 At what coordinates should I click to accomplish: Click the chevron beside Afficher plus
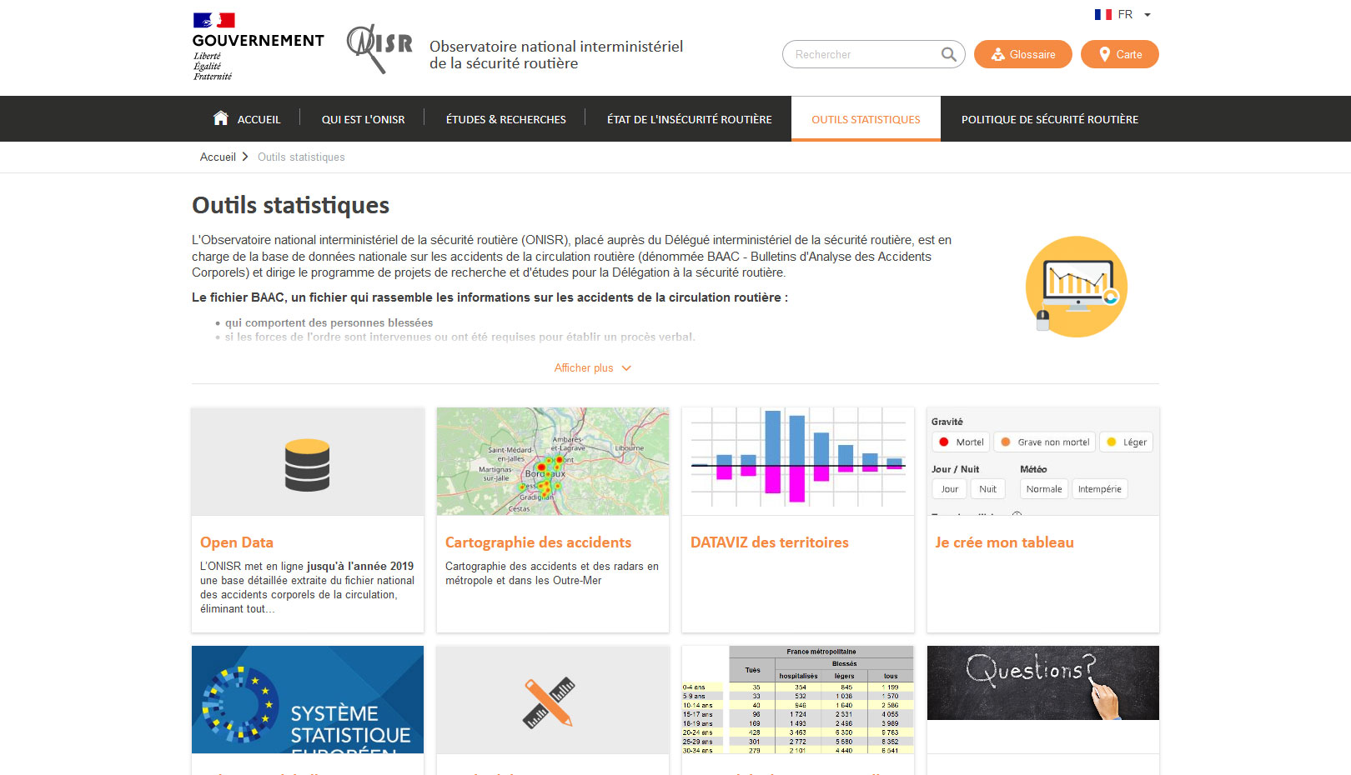tap(626, 367)
